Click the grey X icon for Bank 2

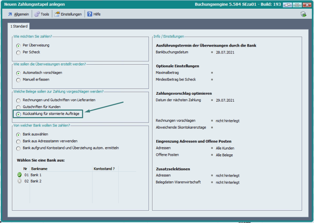click(20, 181)
